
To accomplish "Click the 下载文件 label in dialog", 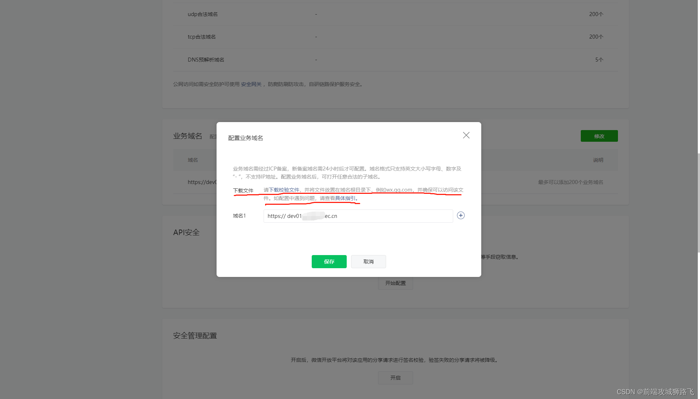I will click(x=243, y=191).
